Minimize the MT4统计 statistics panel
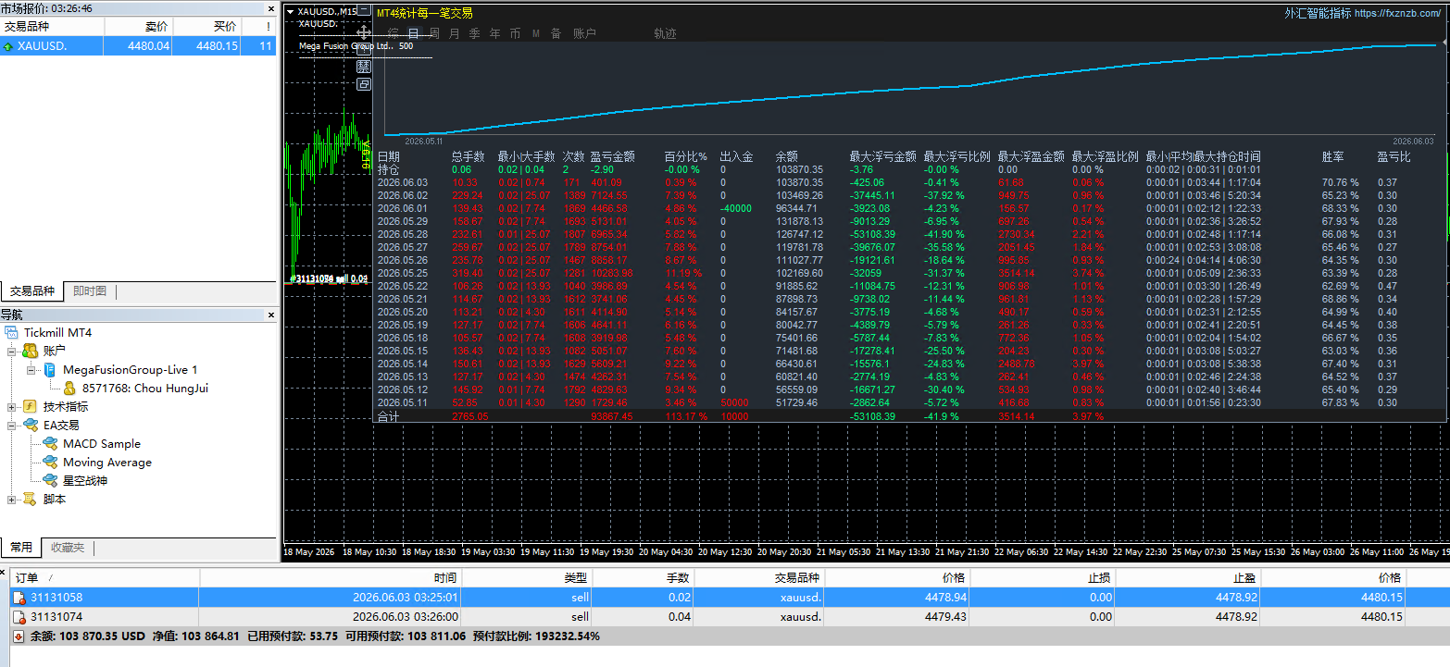Image resolution: width=1450 pixels, height=667 pixels. click(x=364, y=12)
